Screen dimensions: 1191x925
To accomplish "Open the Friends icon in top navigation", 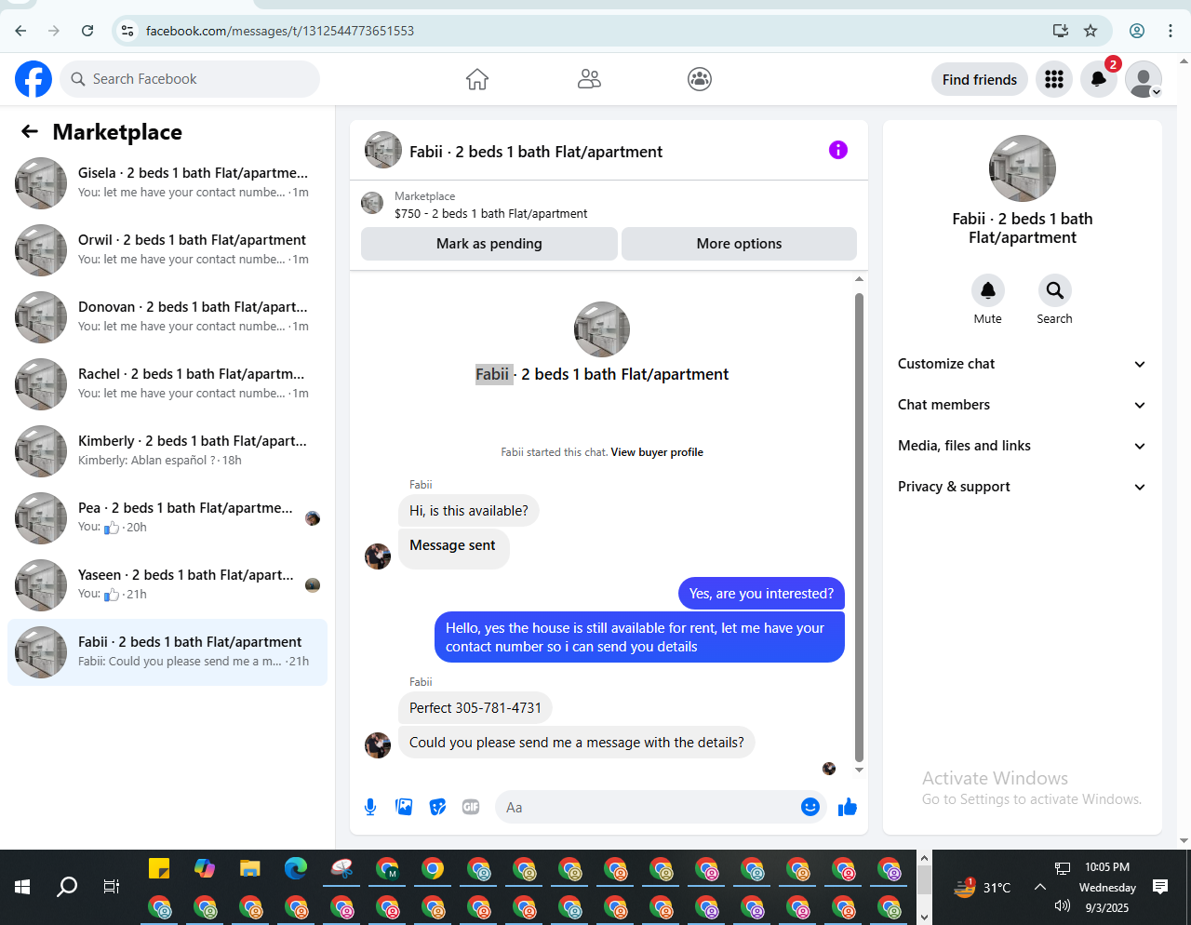I will (x=589, y=79).
